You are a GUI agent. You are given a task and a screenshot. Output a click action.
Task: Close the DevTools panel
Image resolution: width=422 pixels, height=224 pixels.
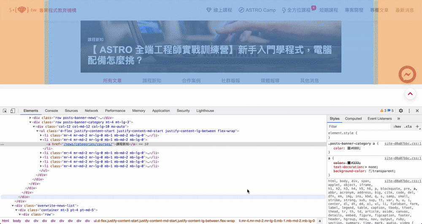[x=417, y=111]
